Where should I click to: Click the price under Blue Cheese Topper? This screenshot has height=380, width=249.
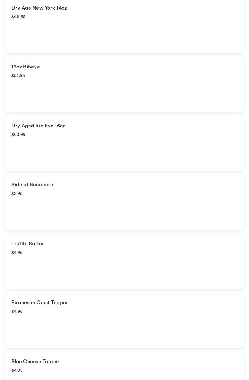coord(17,370)
